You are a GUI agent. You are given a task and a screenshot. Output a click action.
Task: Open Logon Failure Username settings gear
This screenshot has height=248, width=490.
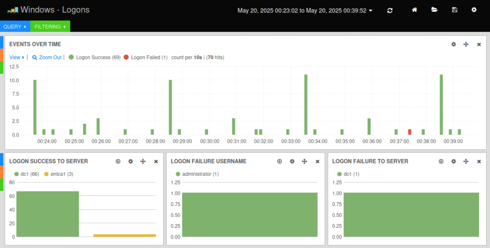pos(292,162)
